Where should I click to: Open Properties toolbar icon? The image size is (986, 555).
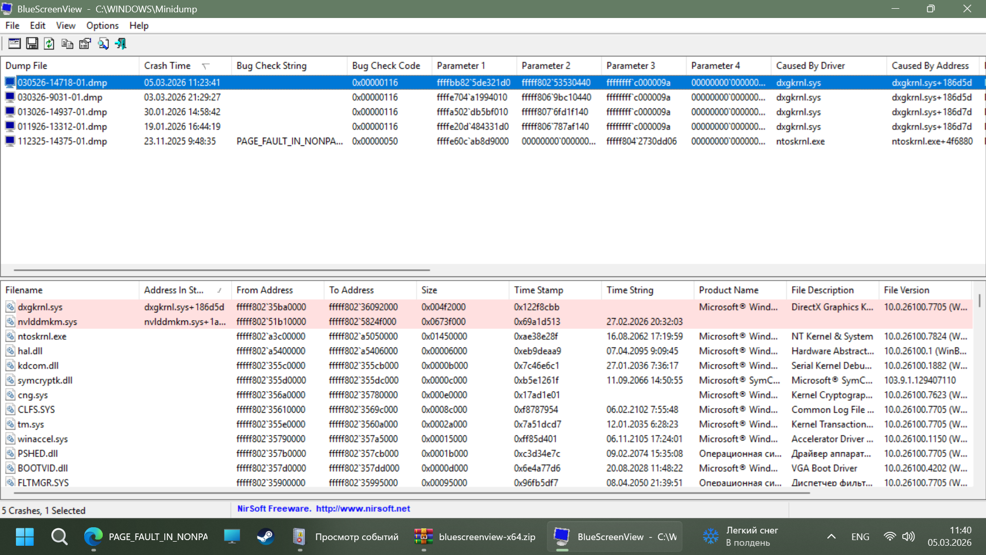85,44
